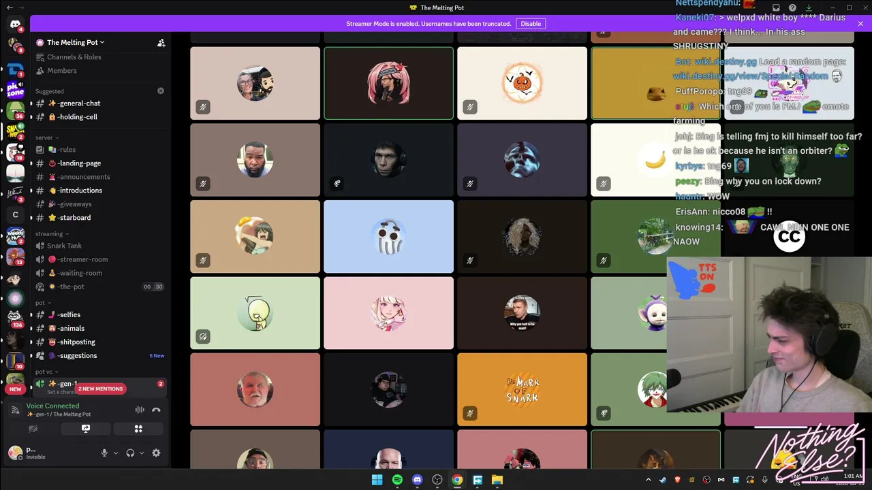
Task: Toggle noise suppression waveform icon
Action: [x=140, y=410]
